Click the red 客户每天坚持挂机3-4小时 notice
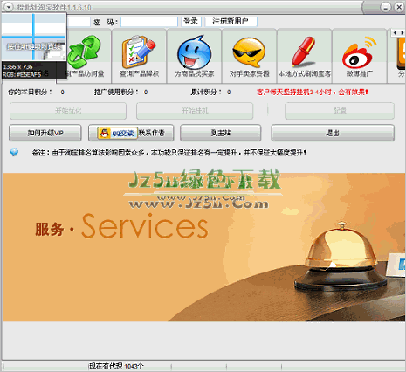406x372 pixels. [313, 93]
